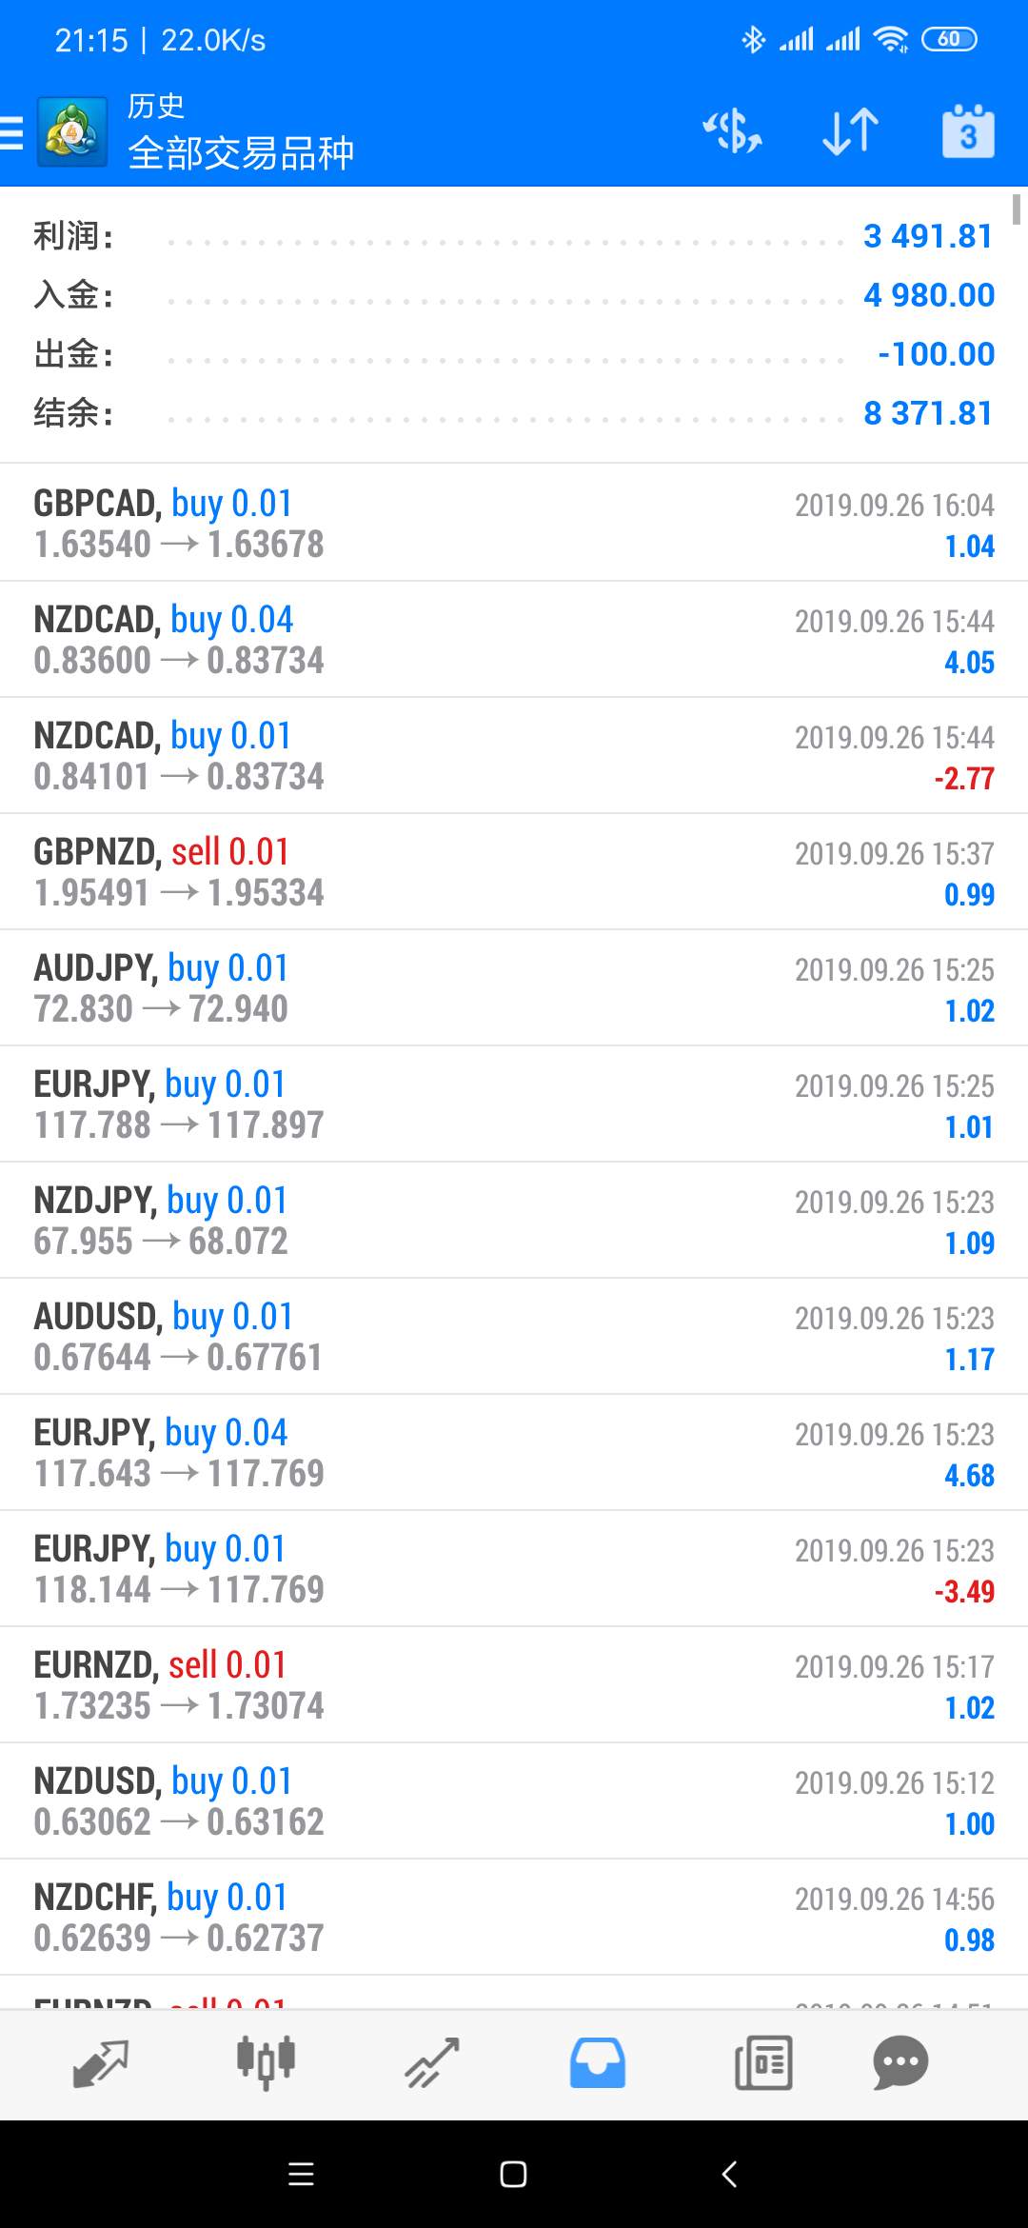The width and height of the screenshot is (1028, 2228).
Task: Open the News tab icon
Action: [763, 2063]
